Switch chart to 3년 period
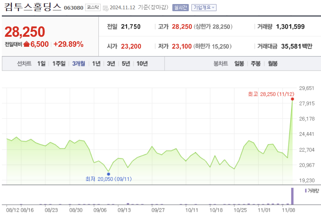The image size is (321, 215). (x=111, y=63)
